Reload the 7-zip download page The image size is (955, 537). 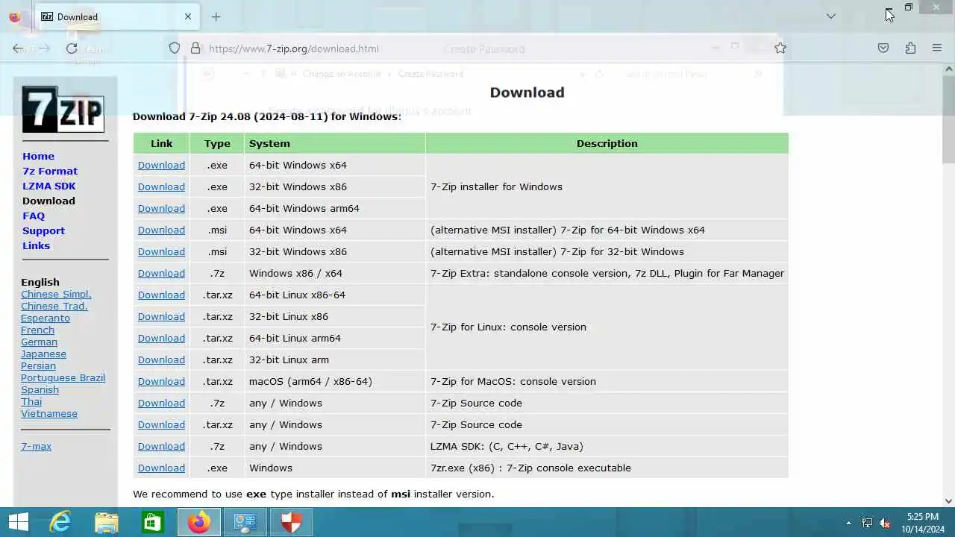pos(72,48)
